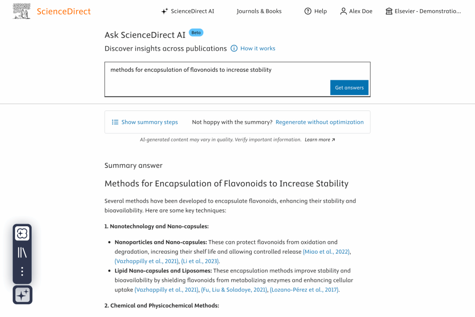Viewport: 475px width, 317px height.
Task: Click the sparkle AI assistant button at bottom left
Action: pyautogui.click(x=22, y=295)
